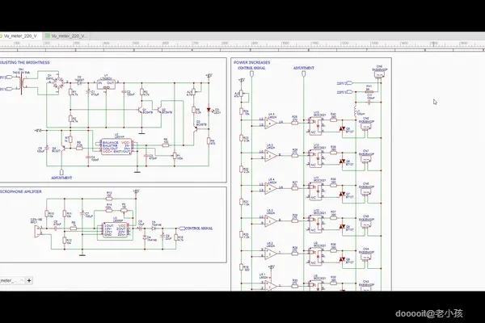Image resolution: width=485 pixels, height=323 pixels.
Task: Add a new sheet with the plus button
Action: coord(29,281)
